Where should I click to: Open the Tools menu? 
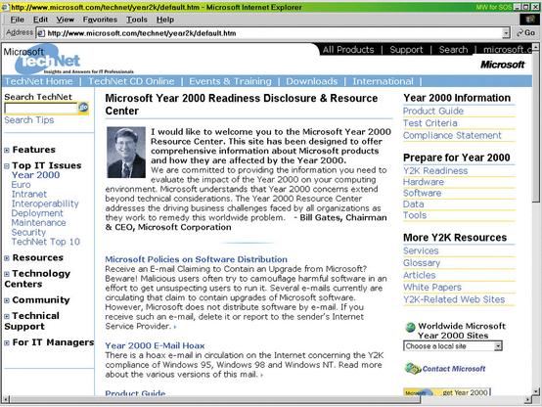[x=137, y=20]
